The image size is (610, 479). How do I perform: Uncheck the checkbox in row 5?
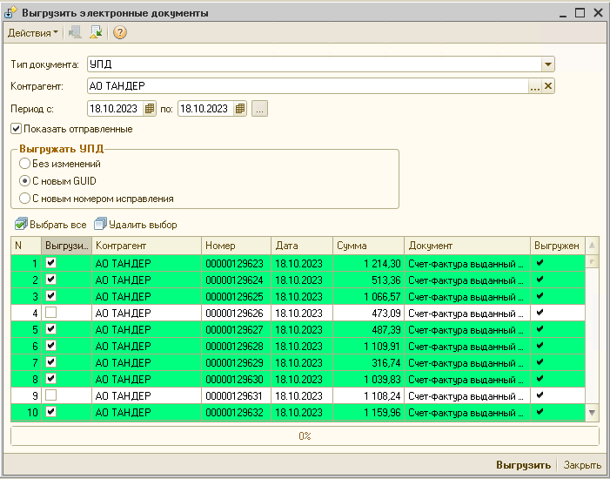click(51, 329)
